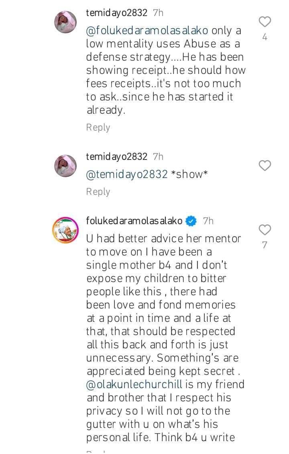Reply to the "*show*" comment
Viewport: 289px width, 454px height.
[98, 192]
